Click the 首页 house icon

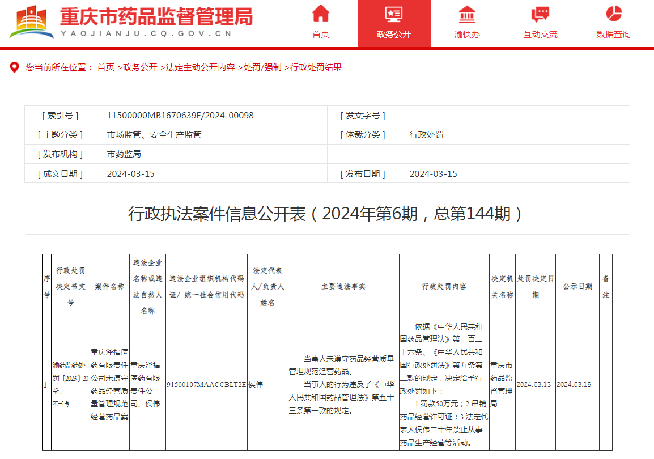(x=320, y=14)
